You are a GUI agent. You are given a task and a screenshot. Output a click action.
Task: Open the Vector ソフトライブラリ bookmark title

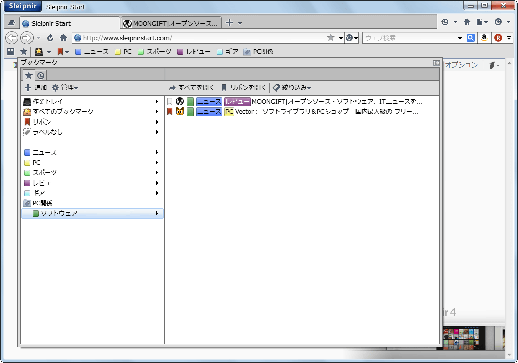(327, 112)
